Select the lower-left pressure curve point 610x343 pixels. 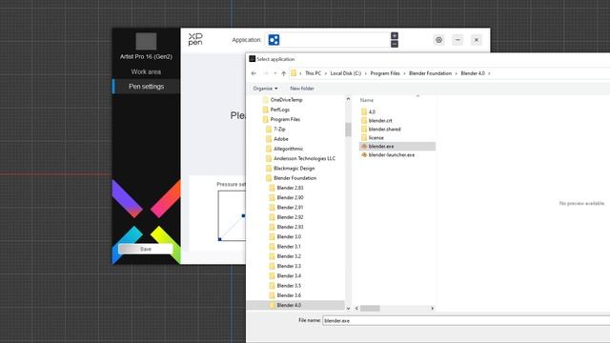220,239
